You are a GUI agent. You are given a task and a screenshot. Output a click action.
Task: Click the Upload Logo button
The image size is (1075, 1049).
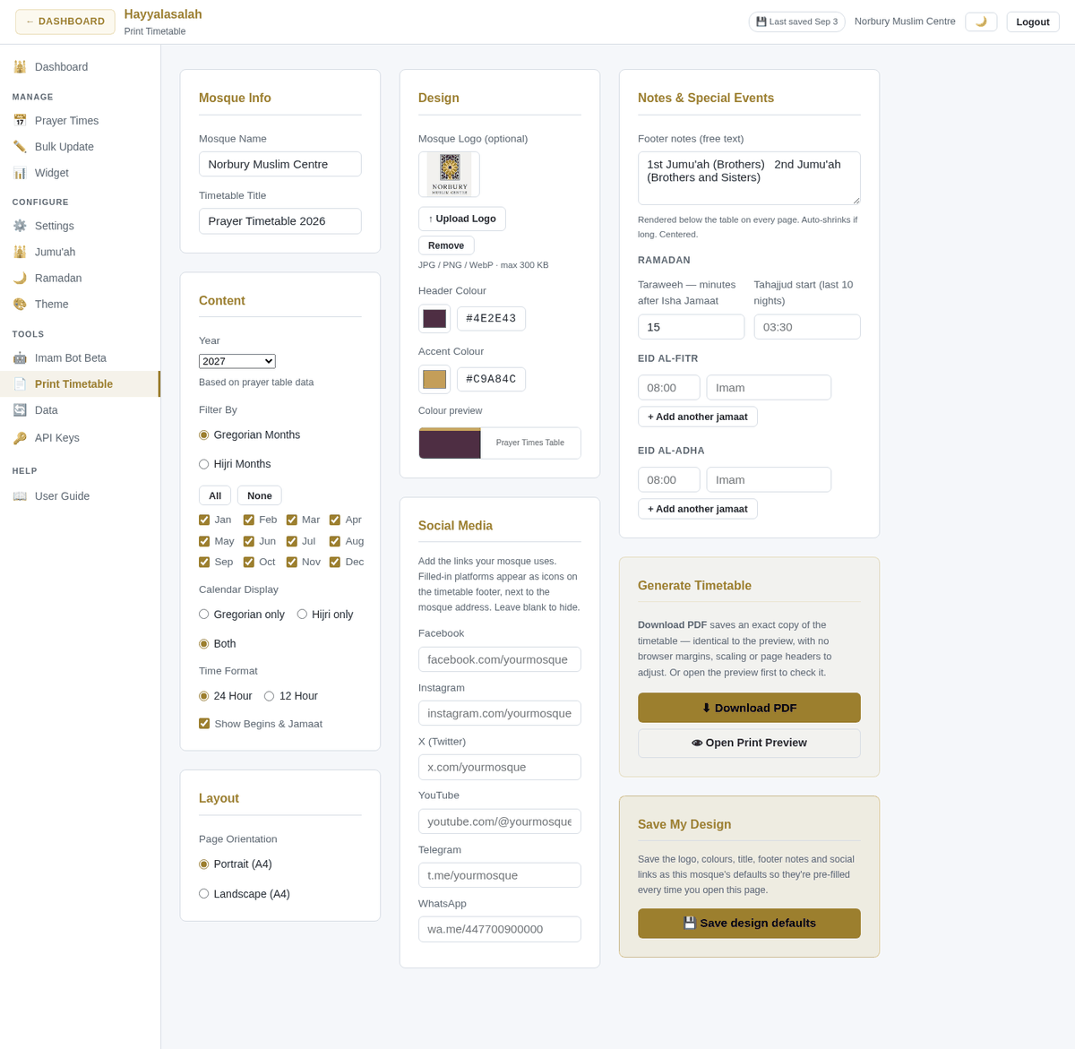coord(462,219)
